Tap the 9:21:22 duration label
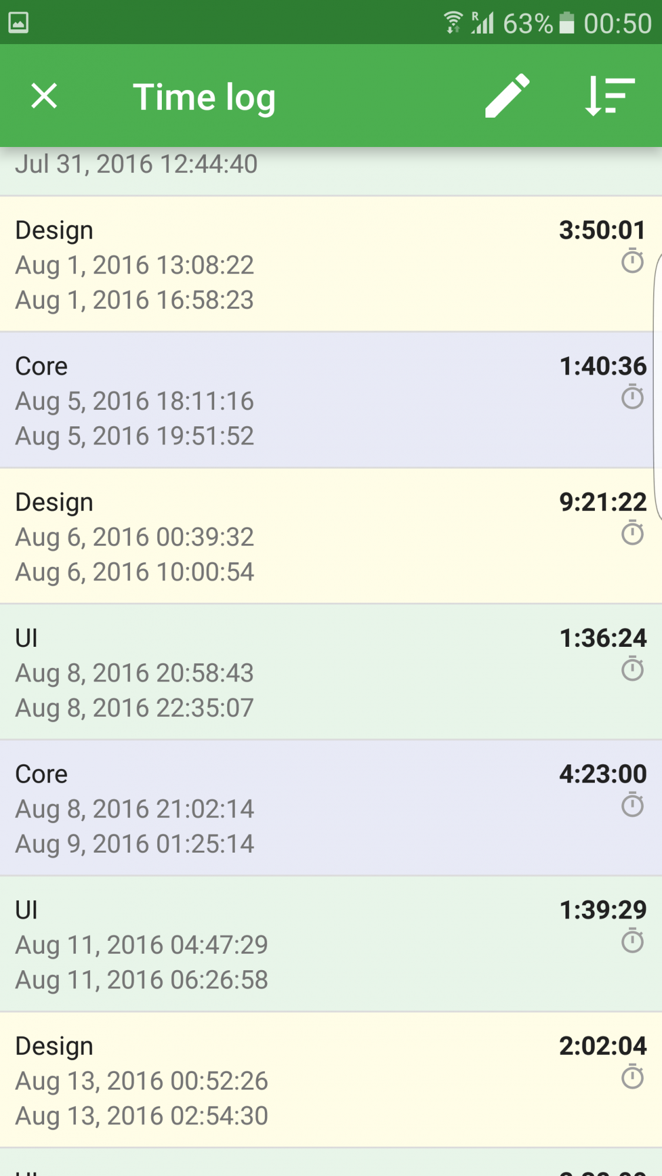Image resolution: width=662 pixels, height=1176 pixels. 603,502
